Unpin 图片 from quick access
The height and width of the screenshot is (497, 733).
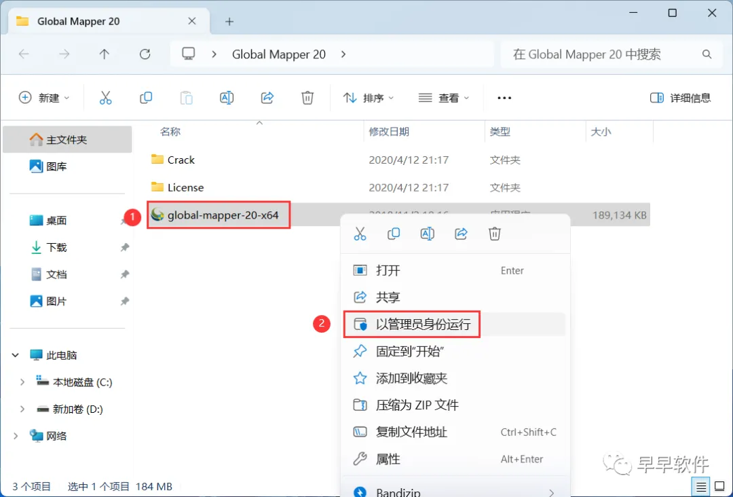125,301
